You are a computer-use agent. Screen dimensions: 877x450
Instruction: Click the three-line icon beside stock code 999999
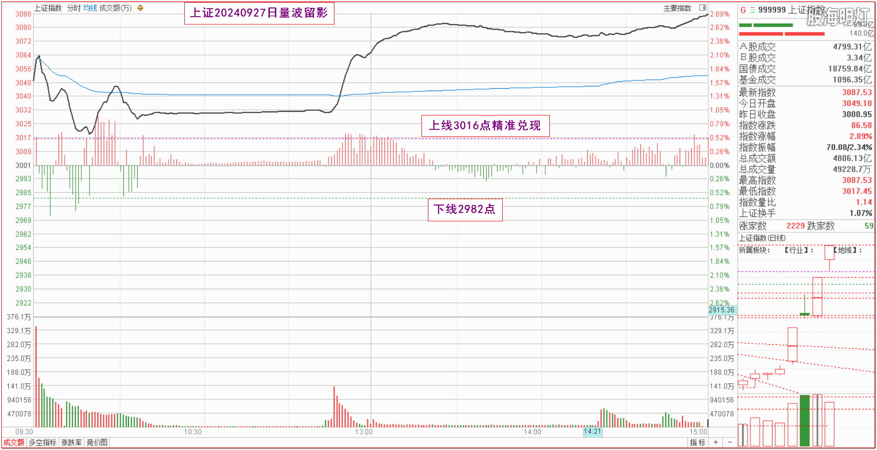(x=753, y=10)
